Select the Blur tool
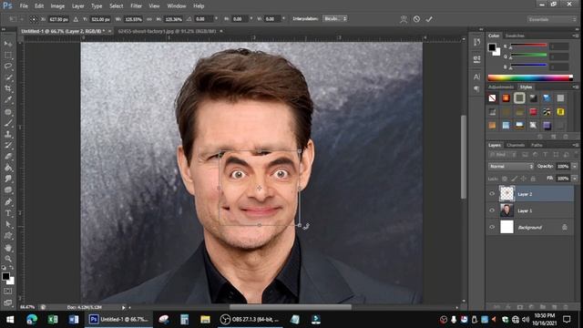The height and width of the screenshot is (328, 583). point(8,179)
